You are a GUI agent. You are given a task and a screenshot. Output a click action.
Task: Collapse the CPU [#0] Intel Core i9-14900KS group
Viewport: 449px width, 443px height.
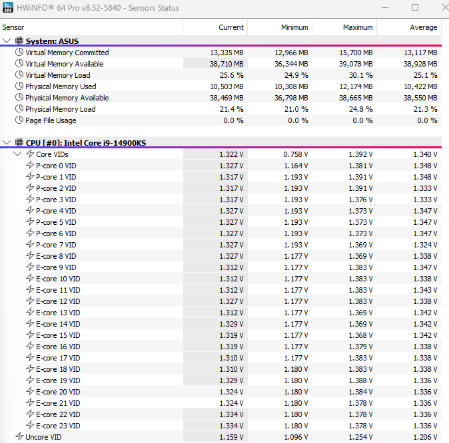(x=7, y=142)
